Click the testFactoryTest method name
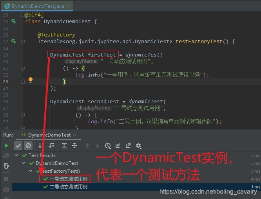 pos(199,41)
